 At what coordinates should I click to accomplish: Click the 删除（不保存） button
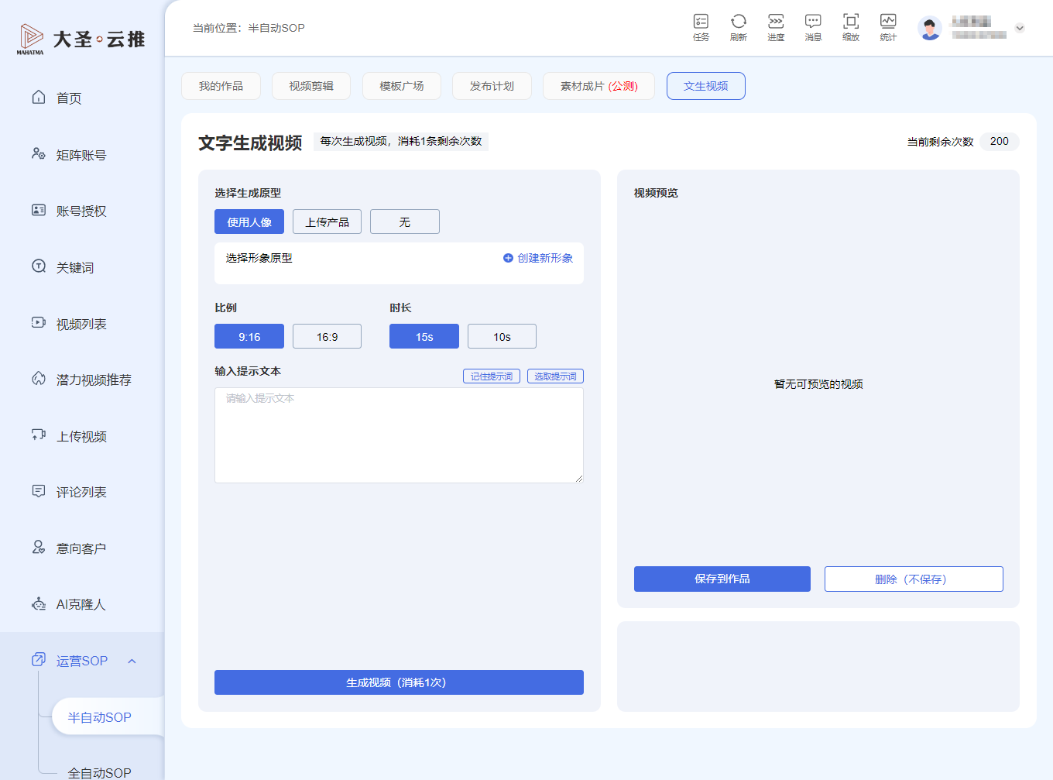point(914,579)
